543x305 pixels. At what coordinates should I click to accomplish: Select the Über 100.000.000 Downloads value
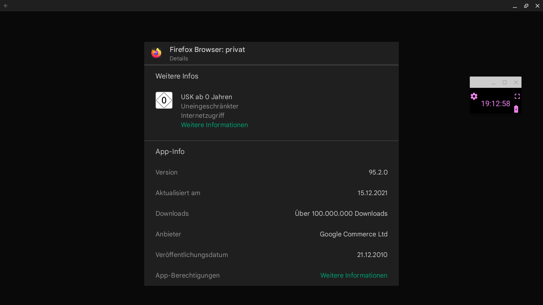click(341, 213)
